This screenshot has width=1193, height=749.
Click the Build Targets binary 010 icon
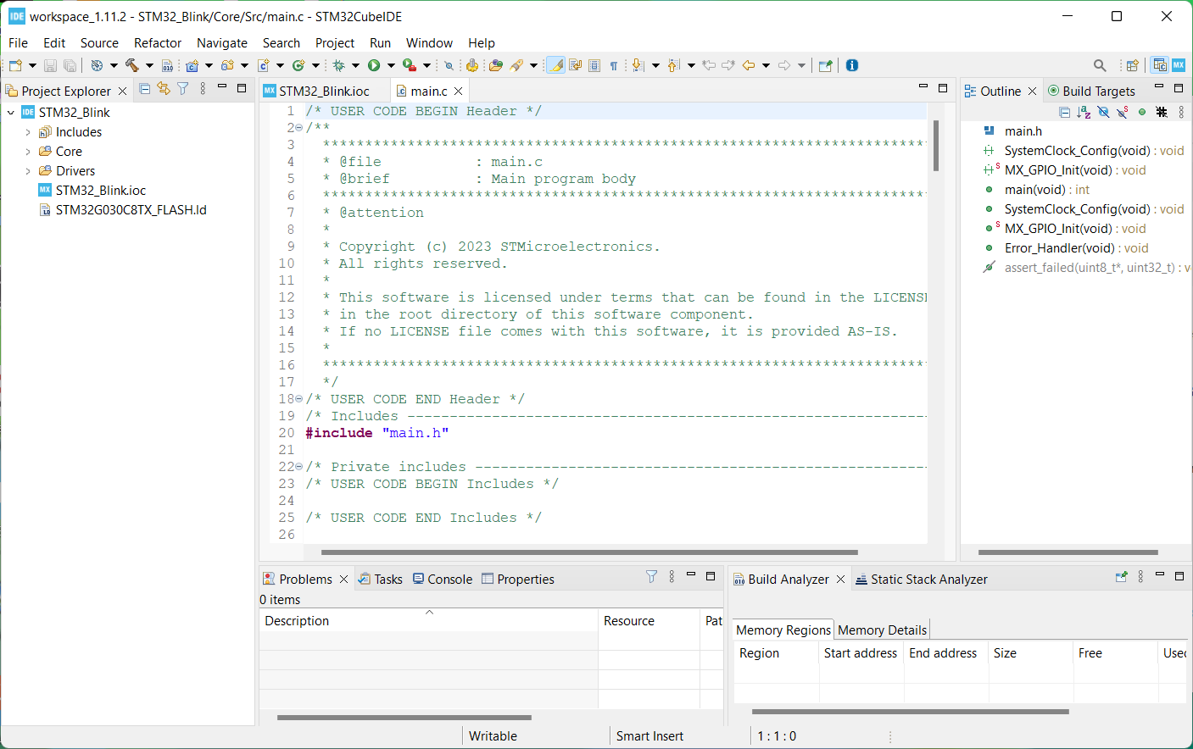(x=167, y=65)
